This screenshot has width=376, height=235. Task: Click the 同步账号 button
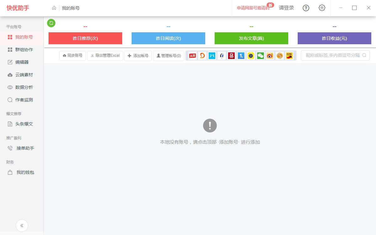72,56
